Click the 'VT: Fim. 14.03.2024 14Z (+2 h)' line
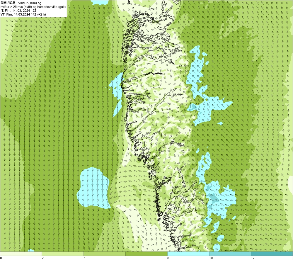Viewport: 293px width, 260px height. coord(23,14)
